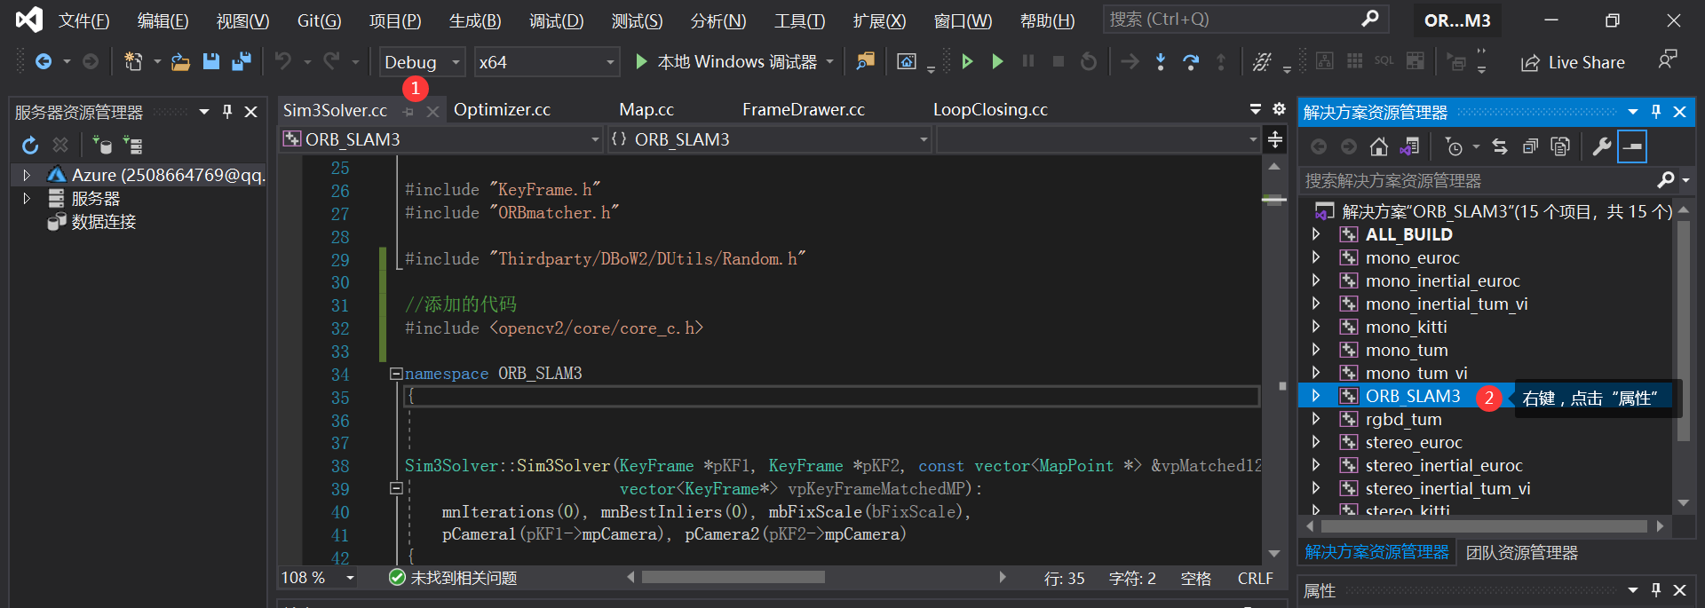Toggle auto-hide pin on Server Explorer panel
1705x608 pixels.
(x=227, y=112)
